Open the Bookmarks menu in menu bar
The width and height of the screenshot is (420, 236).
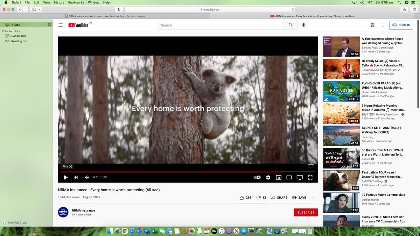pyautogui.click(x=76, y=2)
